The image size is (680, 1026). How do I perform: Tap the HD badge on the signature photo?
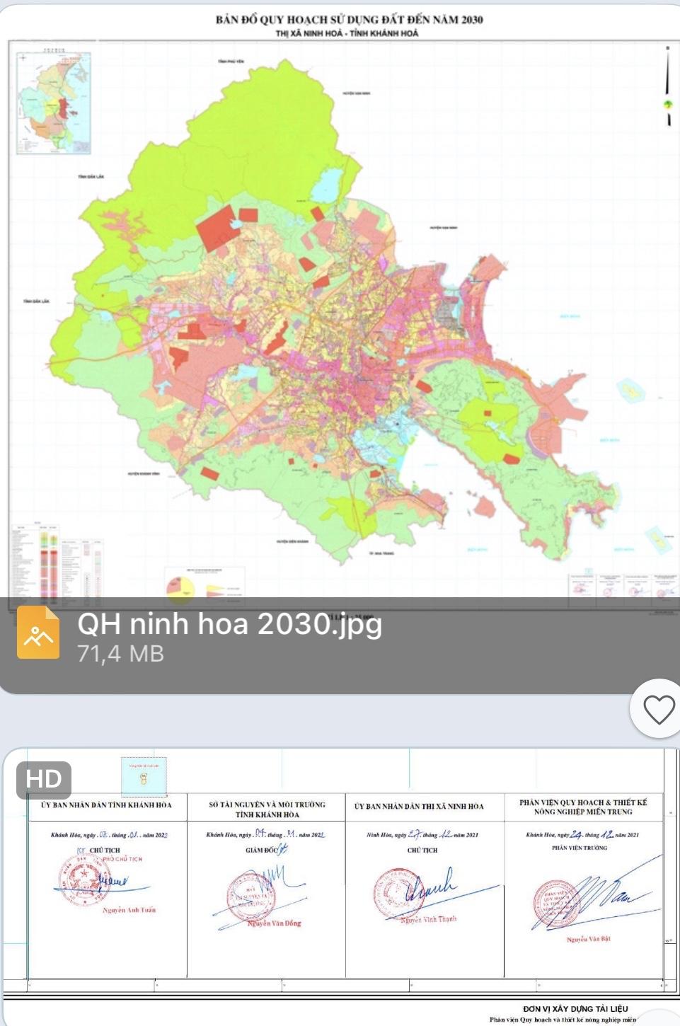point(44,780)
